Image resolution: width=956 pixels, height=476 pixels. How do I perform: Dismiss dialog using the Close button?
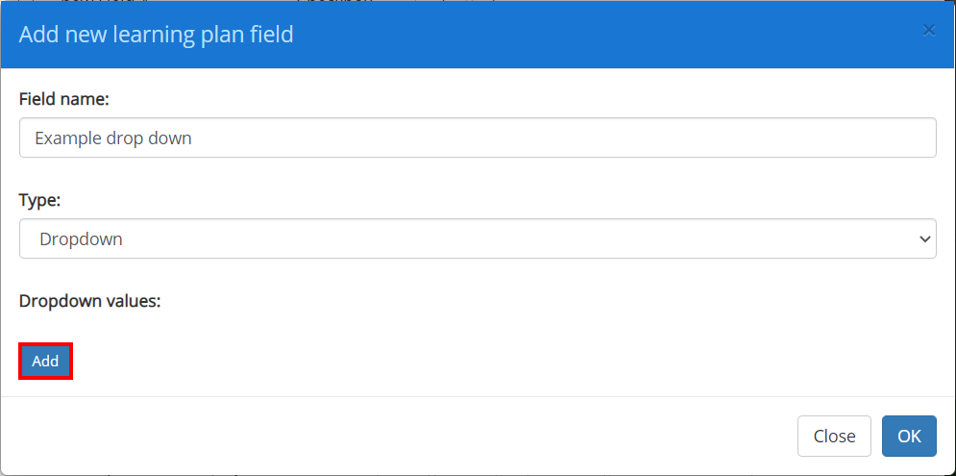[834, 437]
